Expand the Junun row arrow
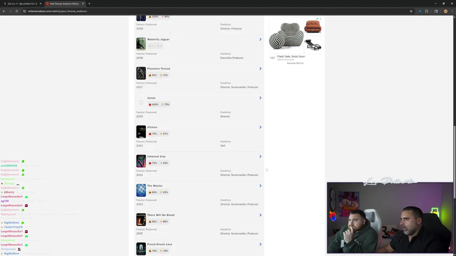 pos(260,98)
